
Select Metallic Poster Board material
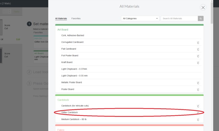pos(131,82)
